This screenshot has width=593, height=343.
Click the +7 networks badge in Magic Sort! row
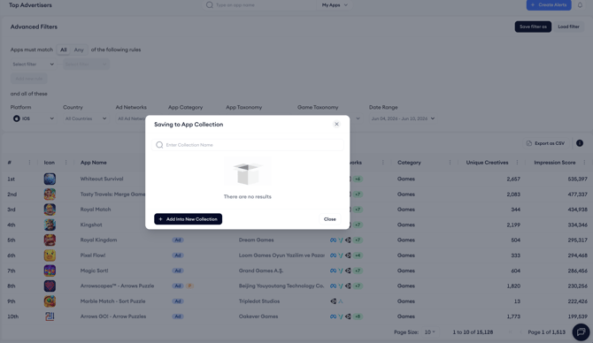point(358,271)
